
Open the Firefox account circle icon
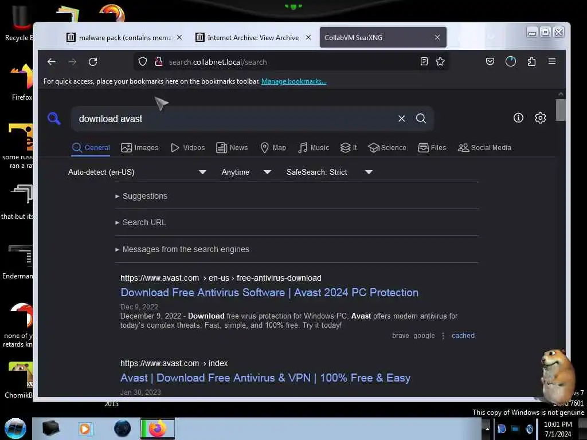[x=511, y=61]
